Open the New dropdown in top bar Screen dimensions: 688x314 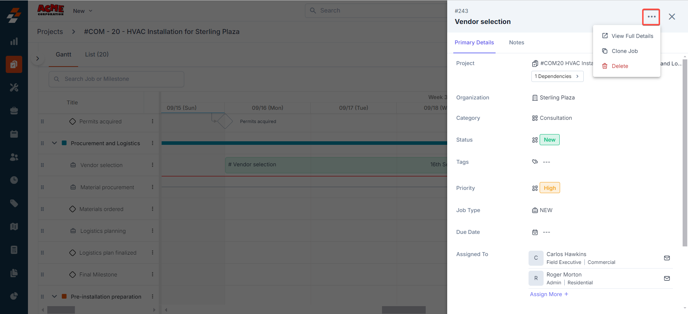(x=83, y=11)
